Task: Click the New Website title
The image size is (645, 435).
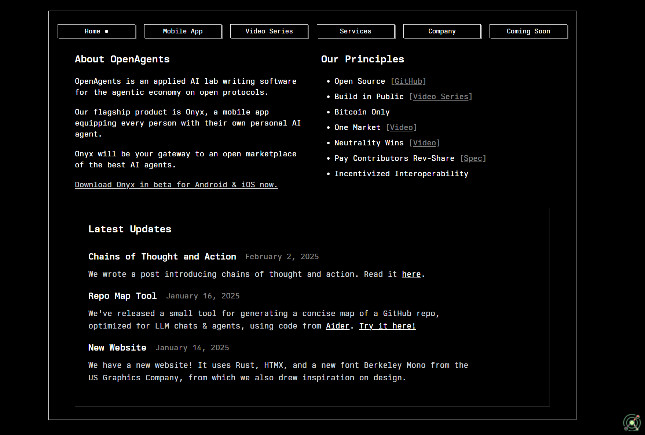Action: click(x=117, y=348)
